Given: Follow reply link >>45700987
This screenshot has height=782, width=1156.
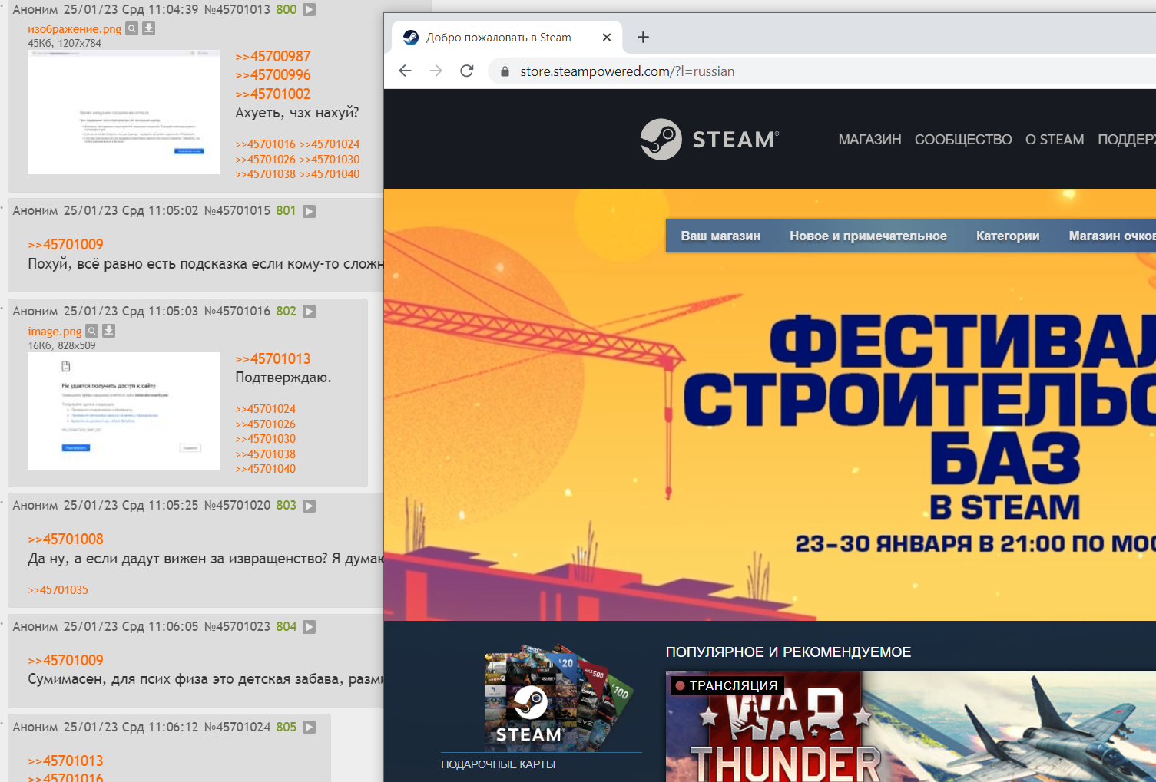Looking at the screenshot, I should tap(273, 56).
